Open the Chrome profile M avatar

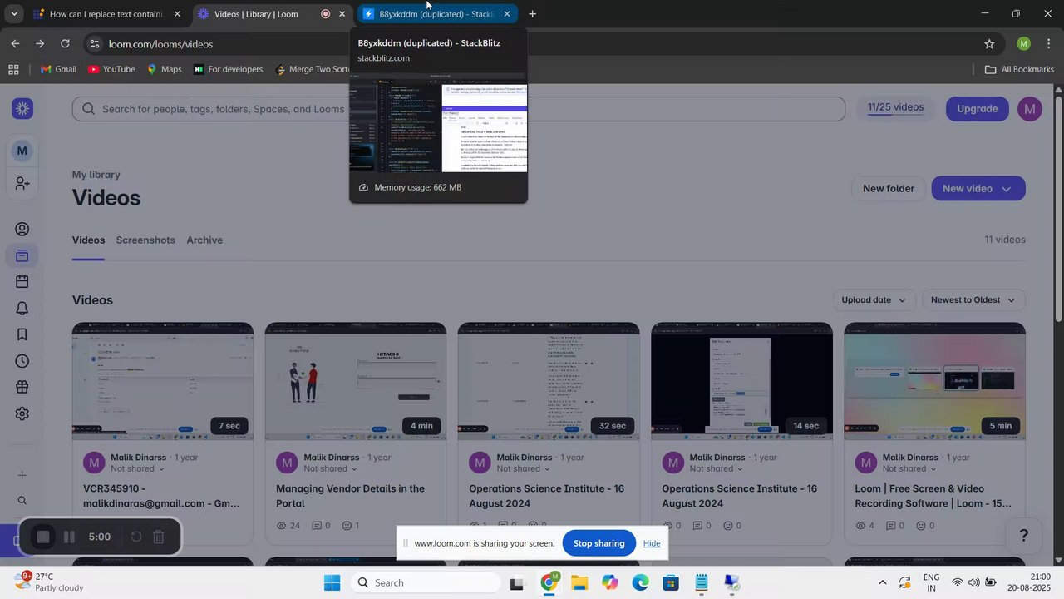[x=1024, y=44]
